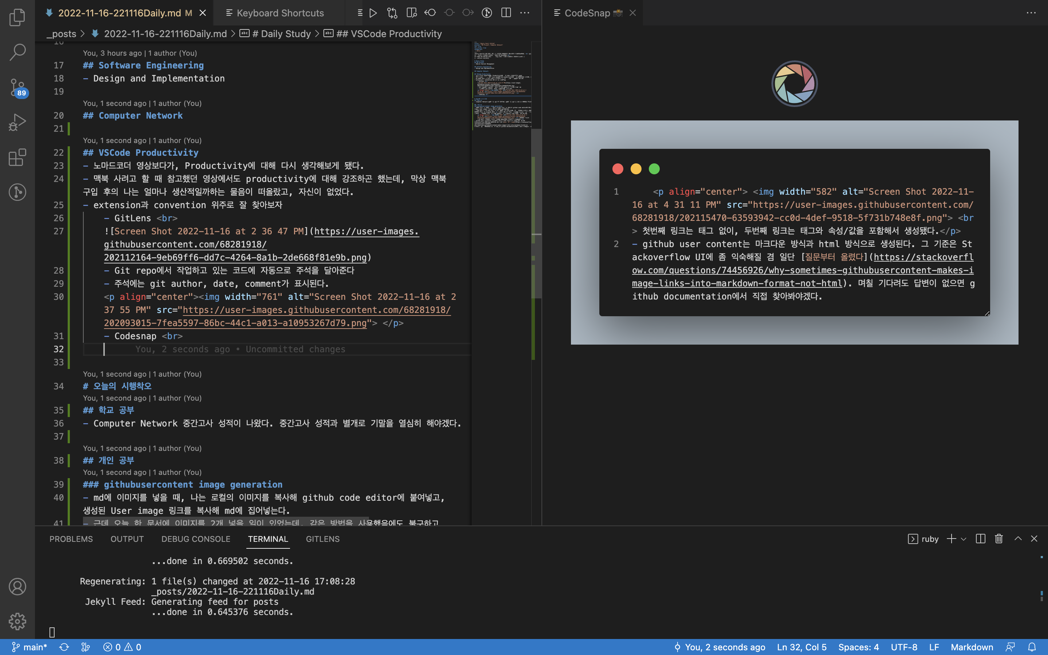
Task: Click the notifications bell in status bar
Action: tap(1032, 647)
